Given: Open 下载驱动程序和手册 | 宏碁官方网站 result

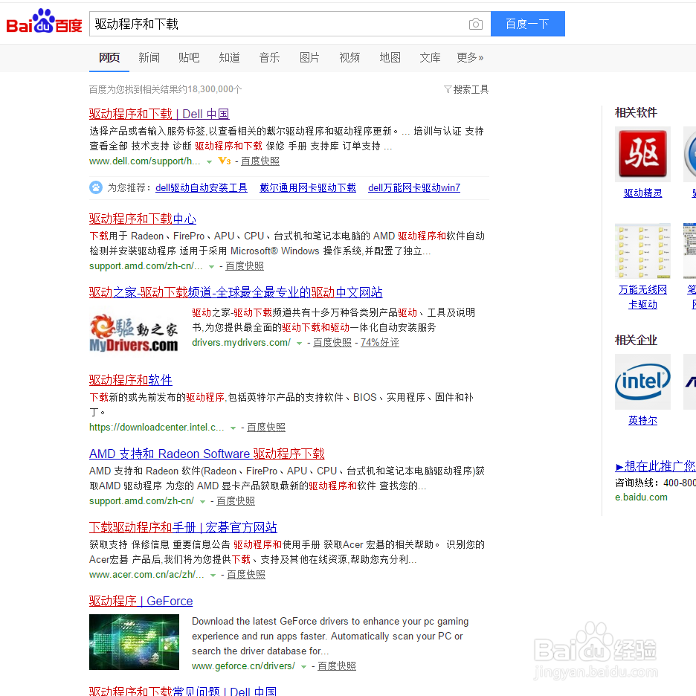Looking at the screenshot, I should click(x=183, y=527).
